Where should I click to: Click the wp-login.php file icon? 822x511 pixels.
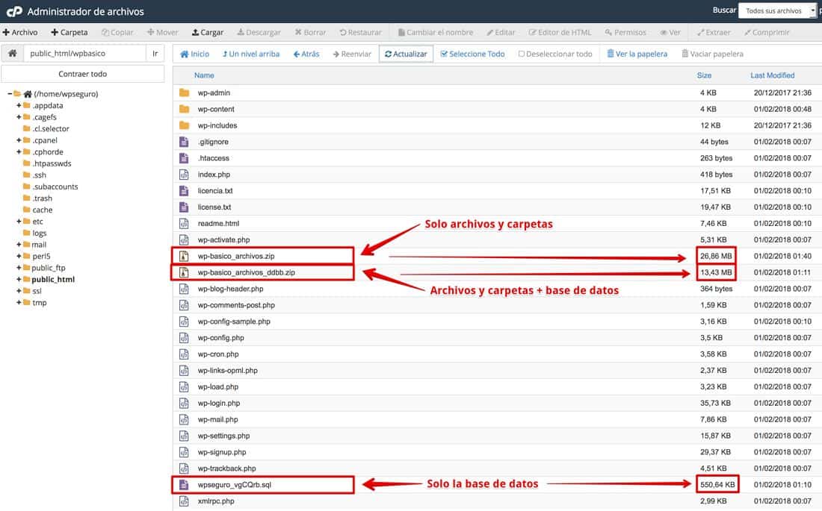(x=184, y=403)
